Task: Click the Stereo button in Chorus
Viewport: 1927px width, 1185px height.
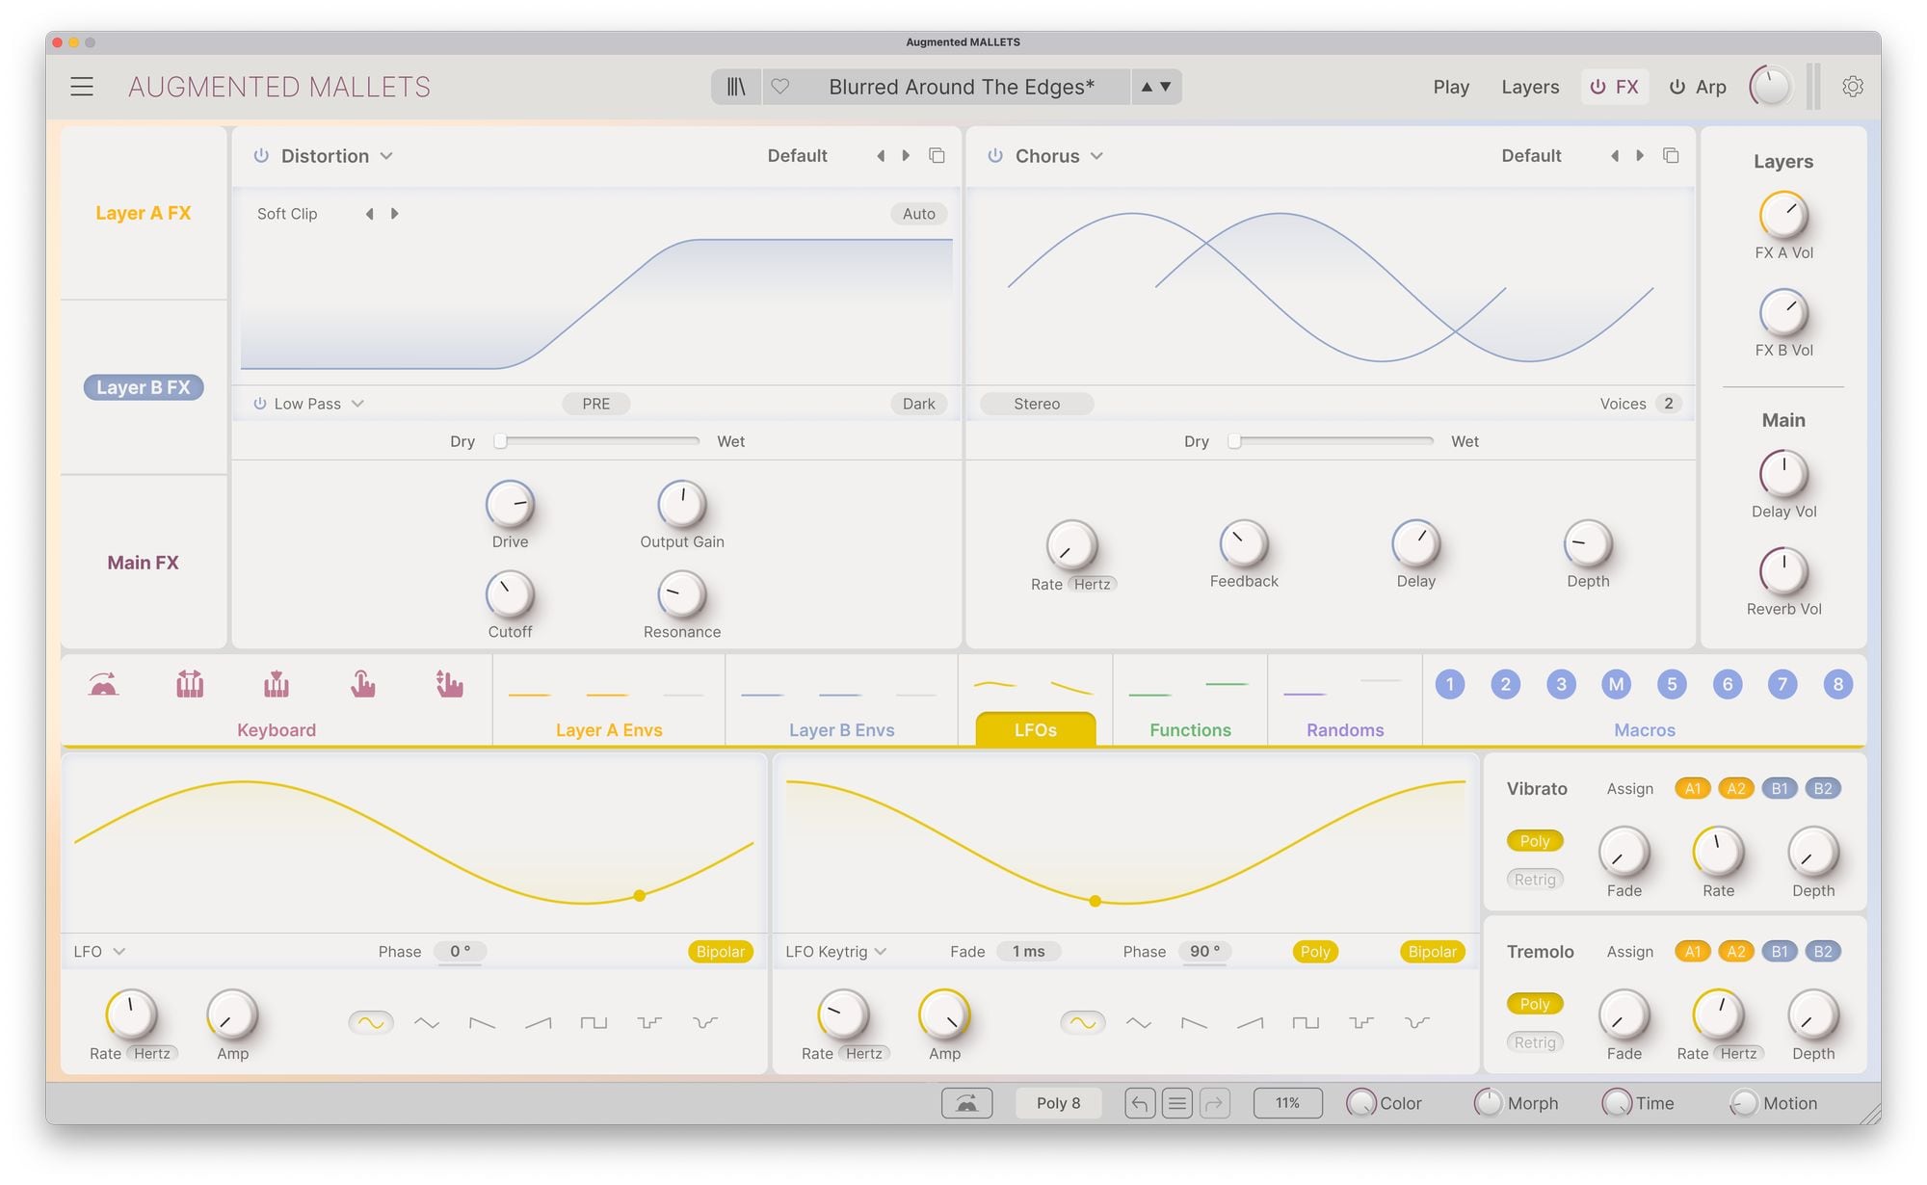Action: pyautogui.click(x=1037, y=404)
